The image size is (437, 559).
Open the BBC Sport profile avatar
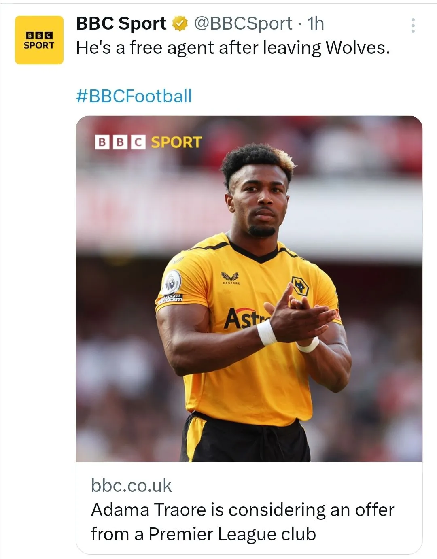point(39,40)
